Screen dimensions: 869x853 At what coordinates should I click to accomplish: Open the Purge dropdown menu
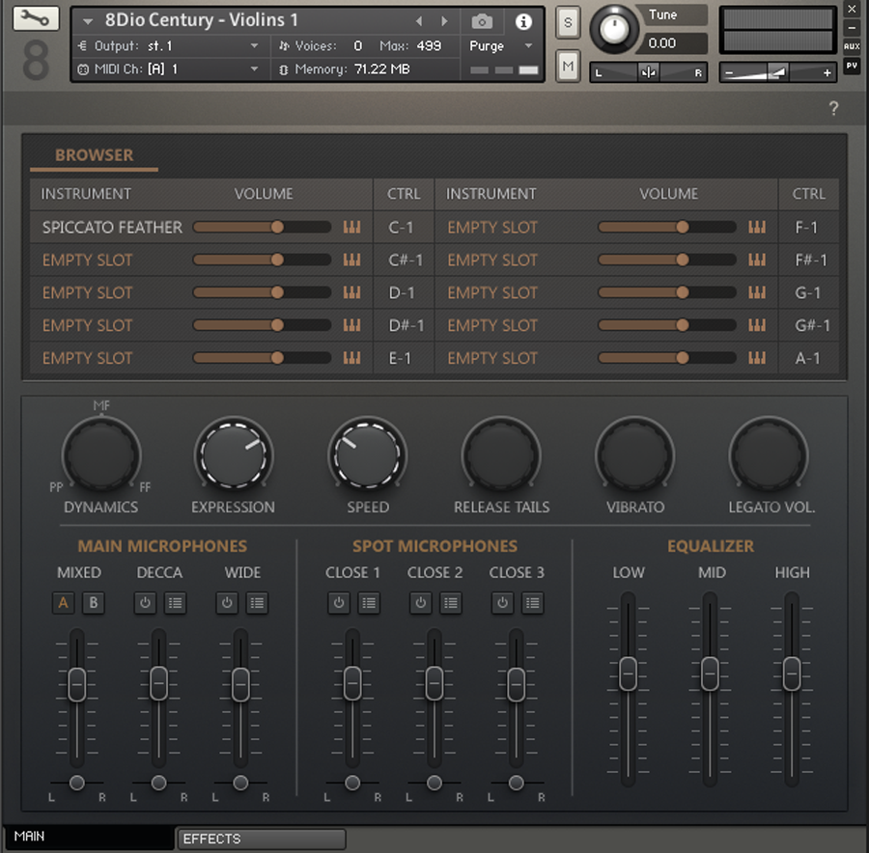click(529, 46)
